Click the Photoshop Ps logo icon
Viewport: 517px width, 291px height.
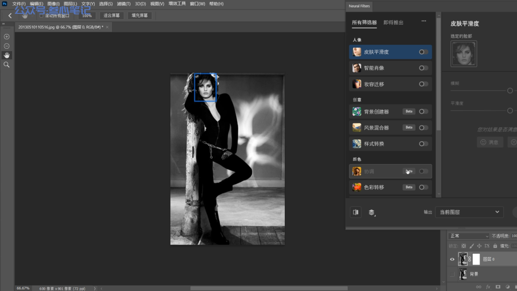[5, 4]
